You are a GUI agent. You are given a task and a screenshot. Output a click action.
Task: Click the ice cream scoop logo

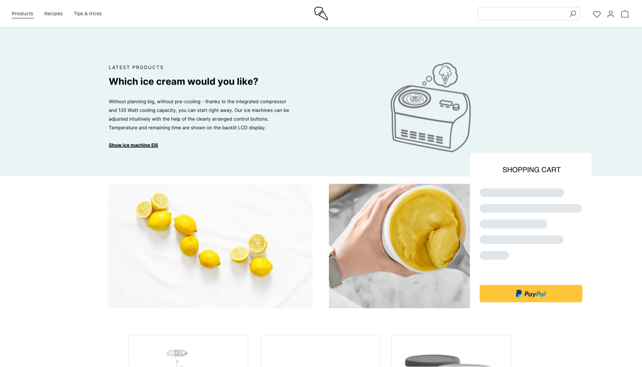[321, 13]
